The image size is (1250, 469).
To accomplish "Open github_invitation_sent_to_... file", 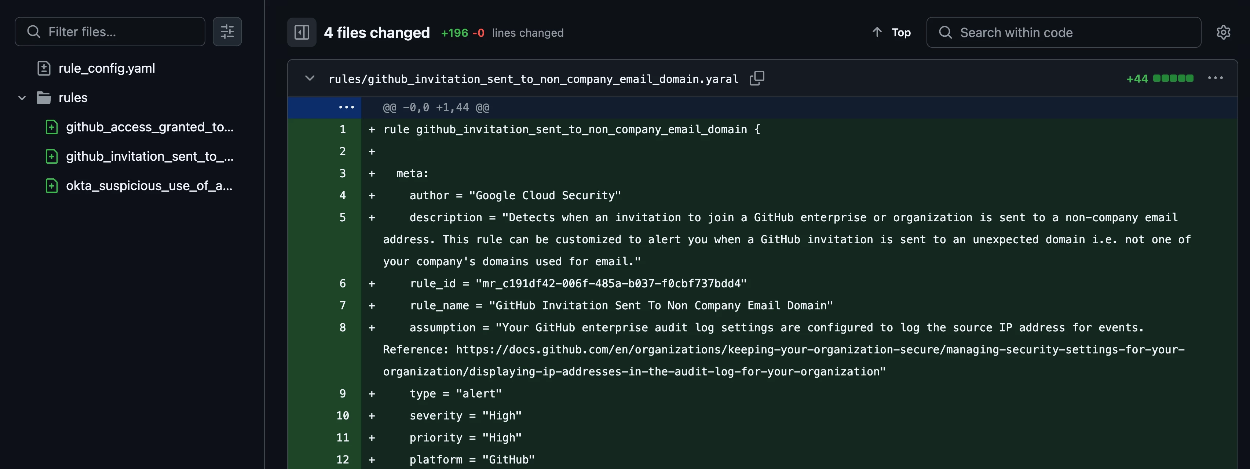I will tap(149, 157).
